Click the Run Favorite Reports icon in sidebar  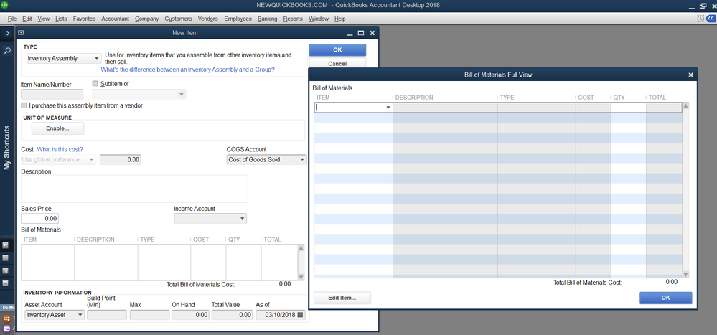tap(6, 270)
